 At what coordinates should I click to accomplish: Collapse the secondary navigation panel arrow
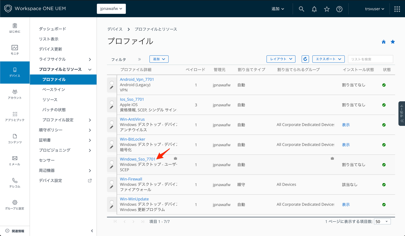click(92, 231)
